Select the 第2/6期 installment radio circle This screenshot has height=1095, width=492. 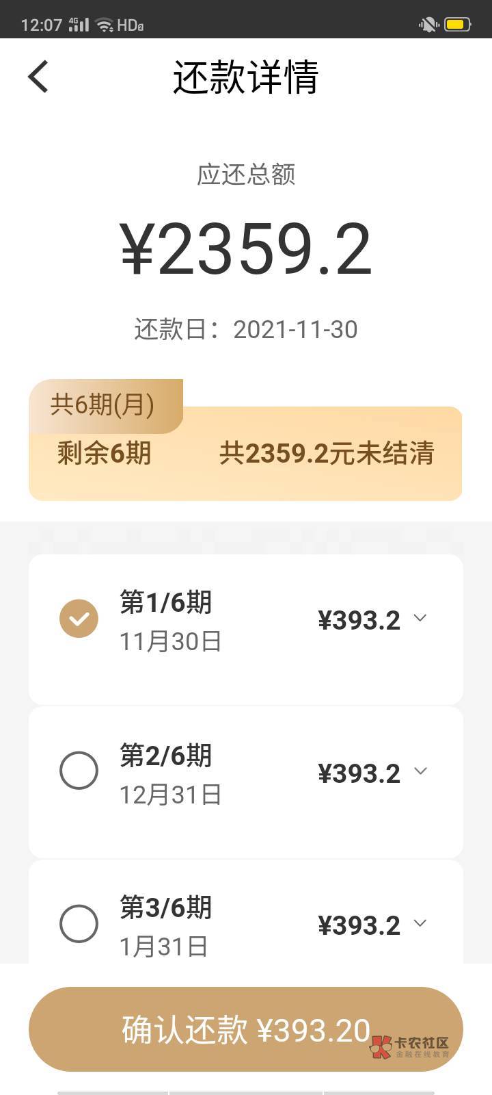click(x=79, y=771)
